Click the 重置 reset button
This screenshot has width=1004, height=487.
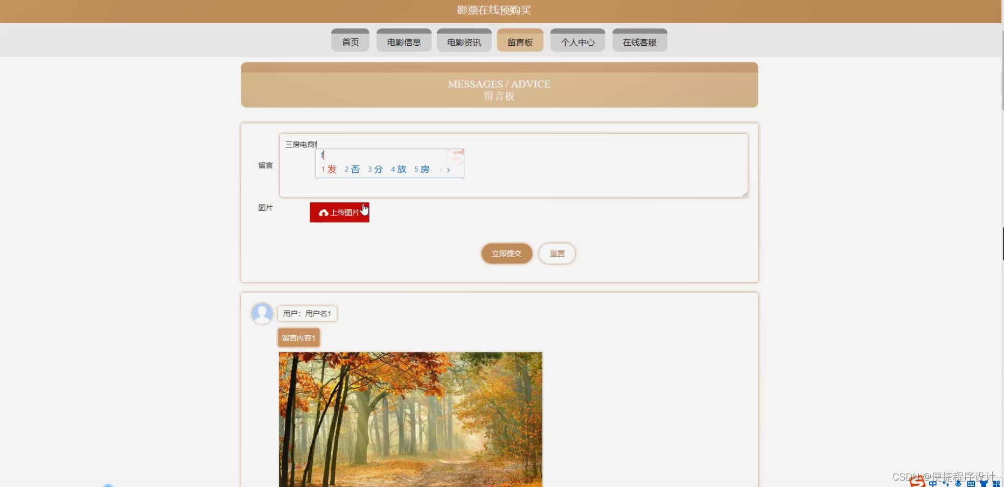557,253
